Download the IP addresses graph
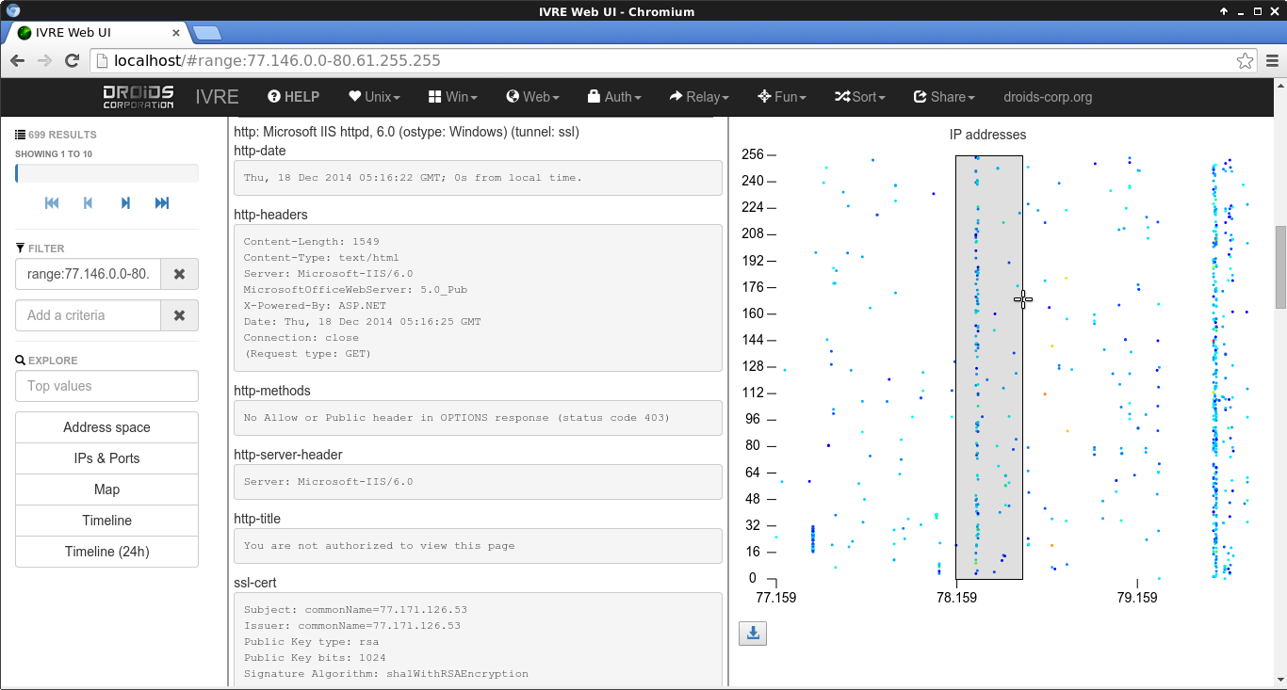 pos(753,634)
